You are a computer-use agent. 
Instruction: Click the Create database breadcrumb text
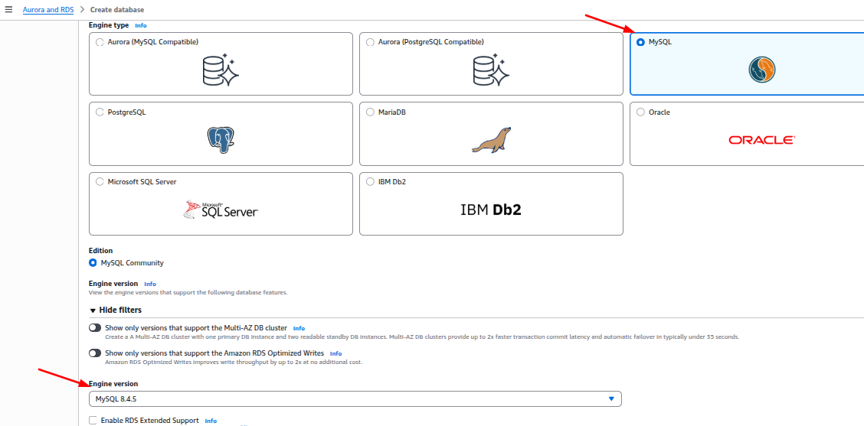pyautogui.click(x=117, y=10)
